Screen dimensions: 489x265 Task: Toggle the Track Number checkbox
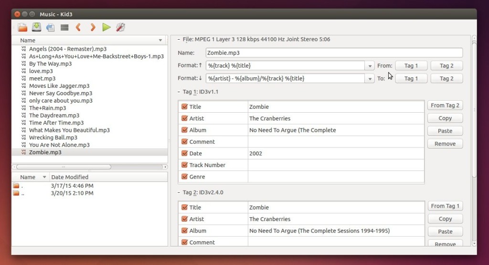click(184, 165)
